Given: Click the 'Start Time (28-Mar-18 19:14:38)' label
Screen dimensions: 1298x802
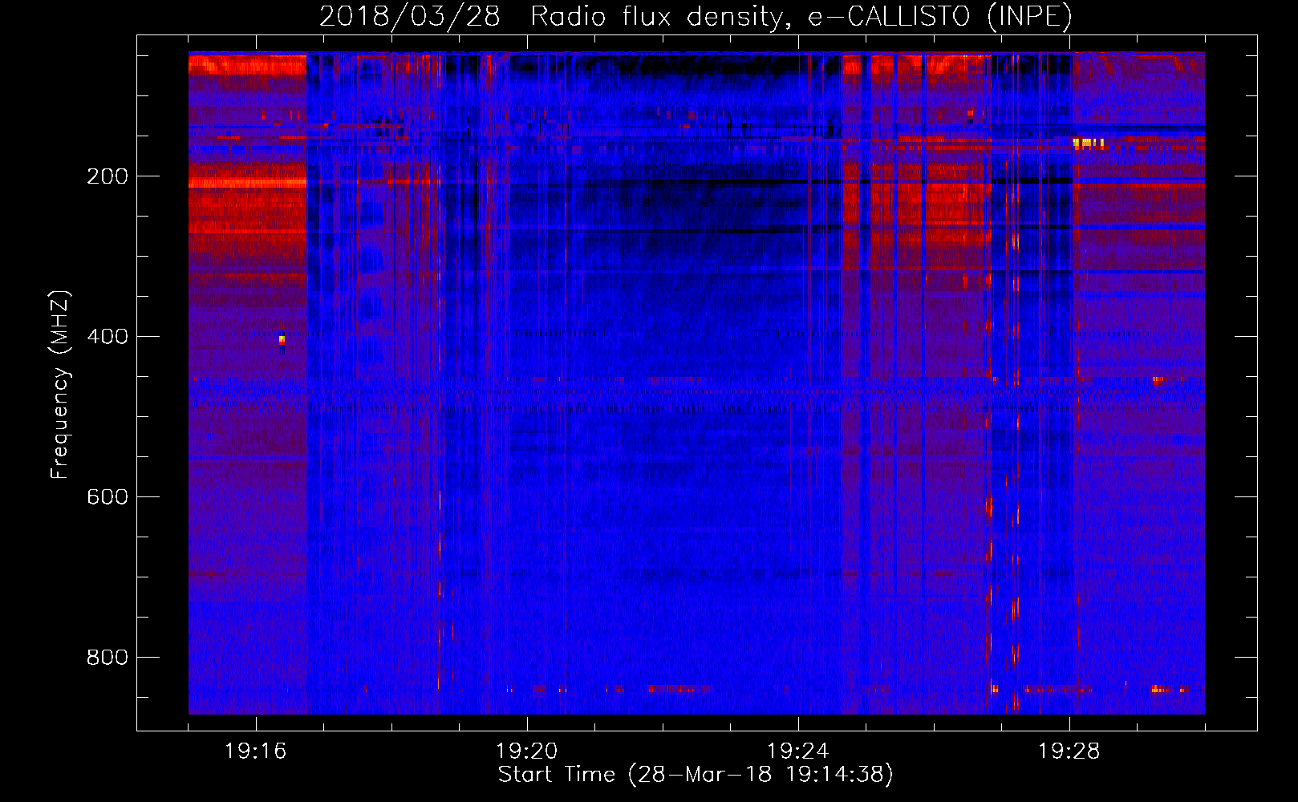Looking at the screenshot, I should tap(696, 774).
